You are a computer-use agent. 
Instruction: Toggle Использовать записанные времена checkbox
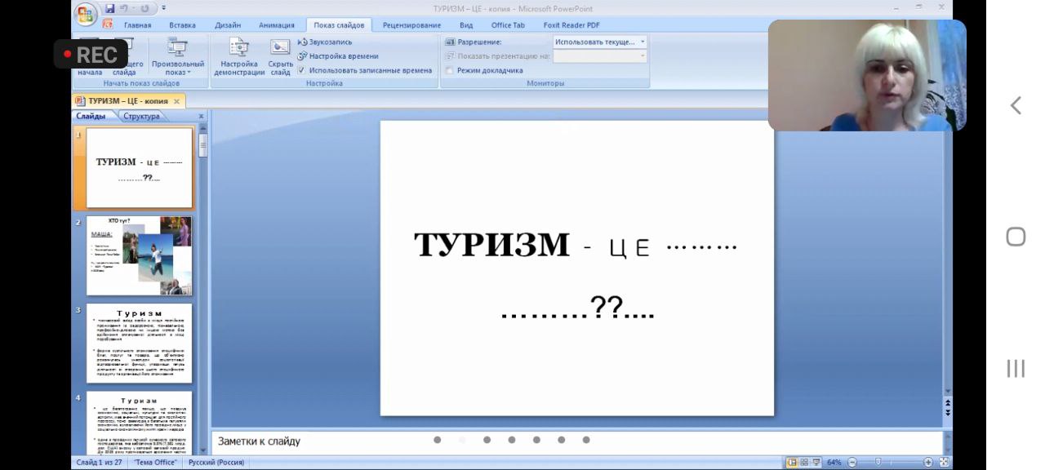(301, 70)
